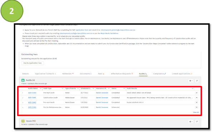Click the yellow Issues list icon
Screen dimensions: 213x135
pos(23,121)
